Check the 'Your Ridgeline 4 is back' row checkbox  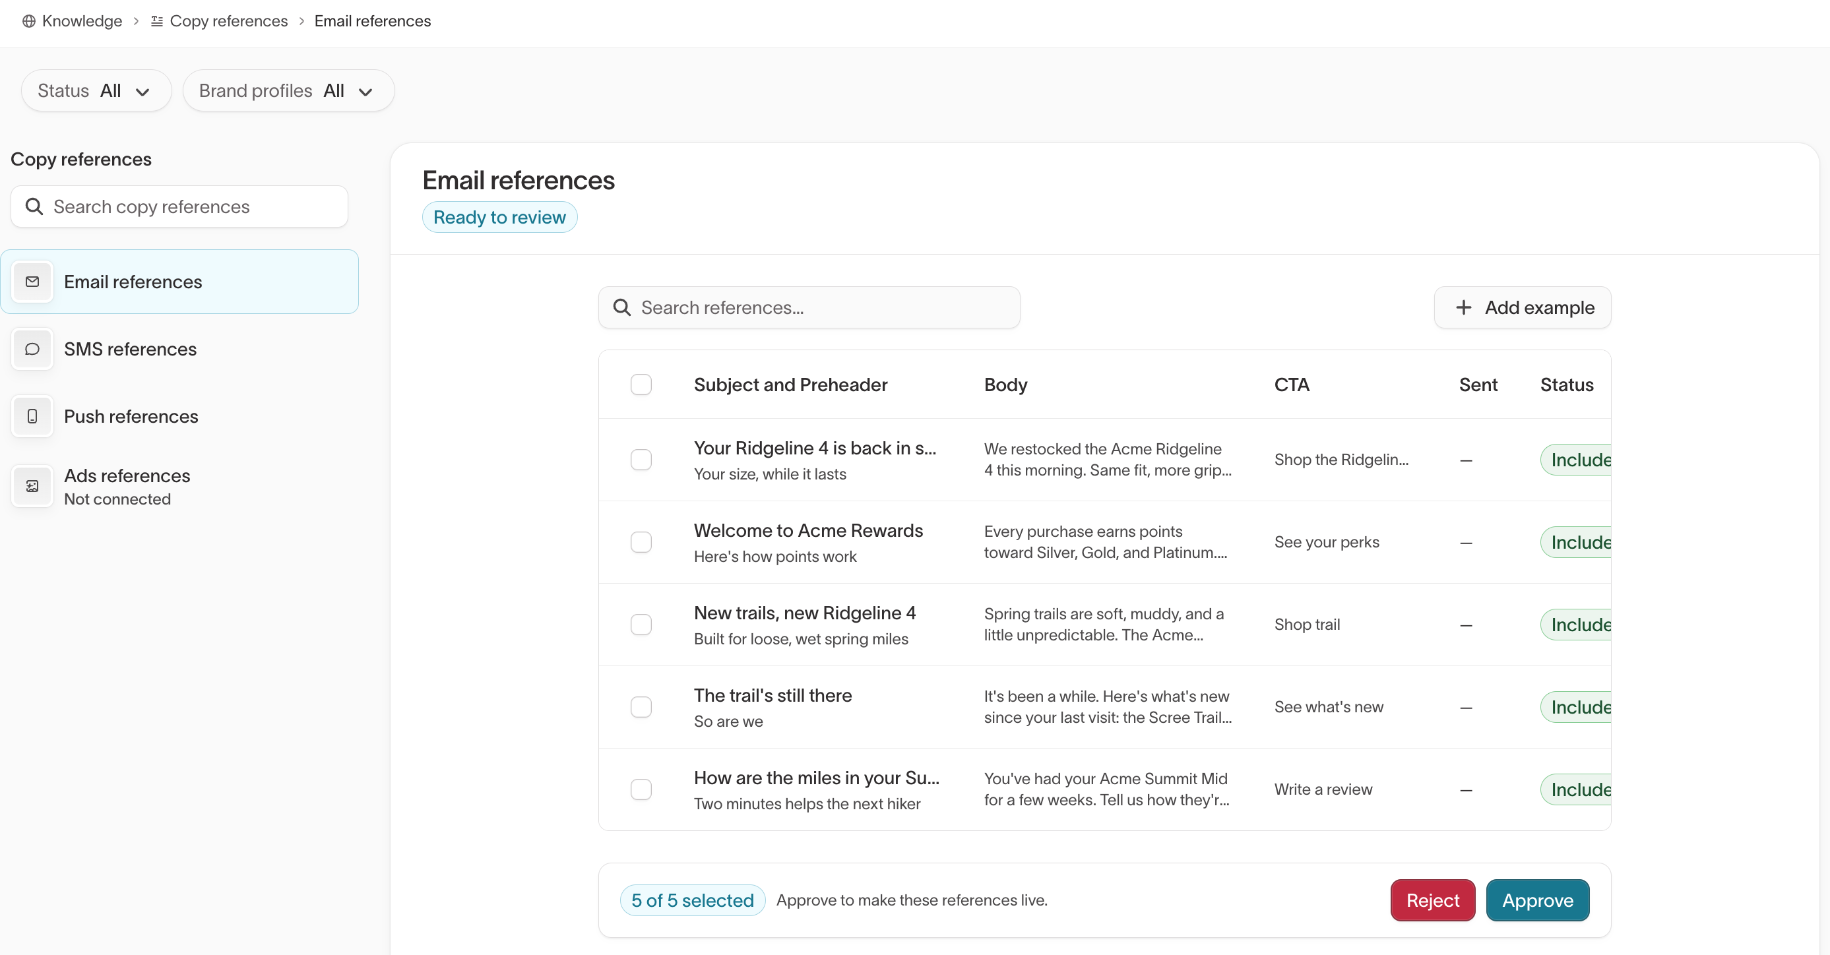(641, 460)
